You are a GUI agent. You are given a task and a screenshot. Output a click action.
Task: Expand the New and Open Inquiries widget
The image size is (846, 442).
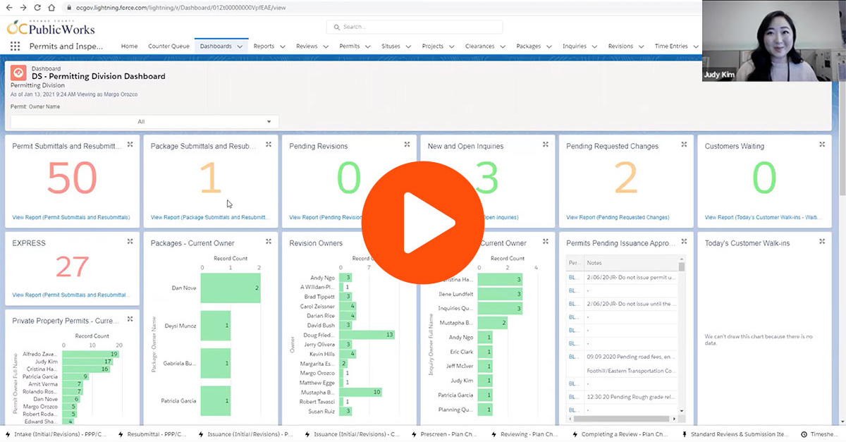546,144
